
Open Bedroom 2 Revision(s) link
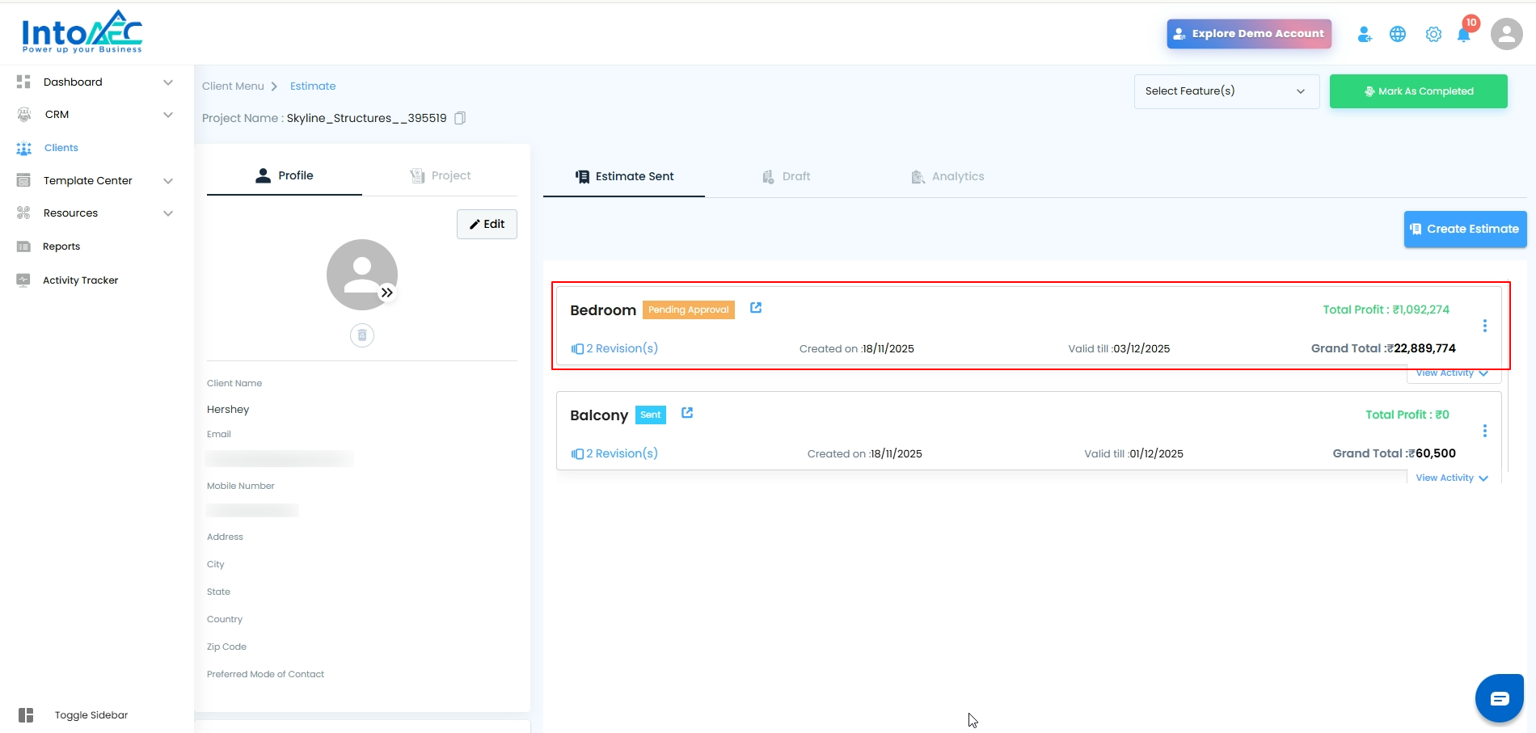[x=614, y=348]
